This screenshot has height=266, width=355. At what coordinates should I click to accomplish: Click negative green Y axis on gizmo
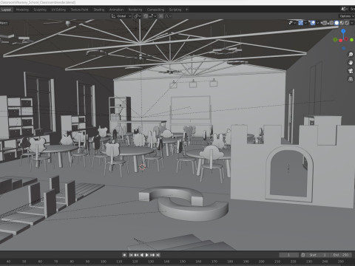[x=335, y=39]
